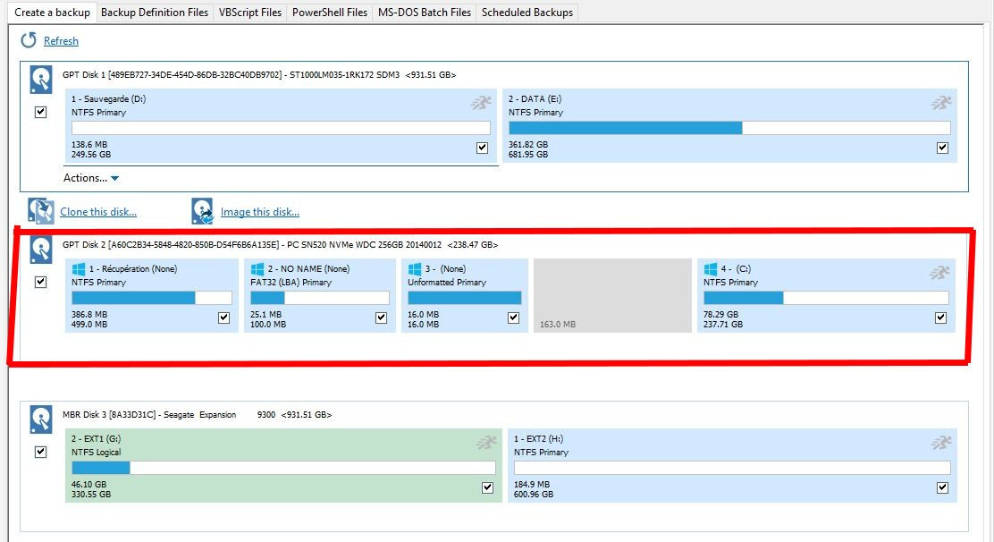The width and height of the screenshot is (994, 542).
Task: Click the '237.71 GB' size value
Action: click(x=722, y=325)
